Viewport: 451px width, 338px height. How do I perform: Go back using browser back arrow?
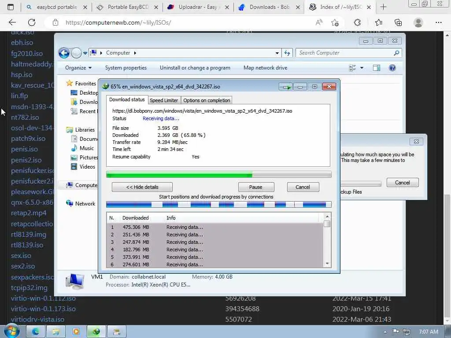tap(12, 22)
